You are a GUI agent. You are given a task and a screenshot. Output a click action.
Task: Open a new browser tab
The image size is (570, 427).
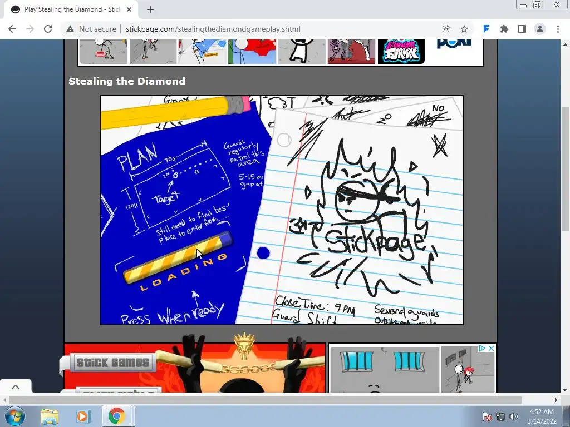pyautogui.click(x=150, y=9)
